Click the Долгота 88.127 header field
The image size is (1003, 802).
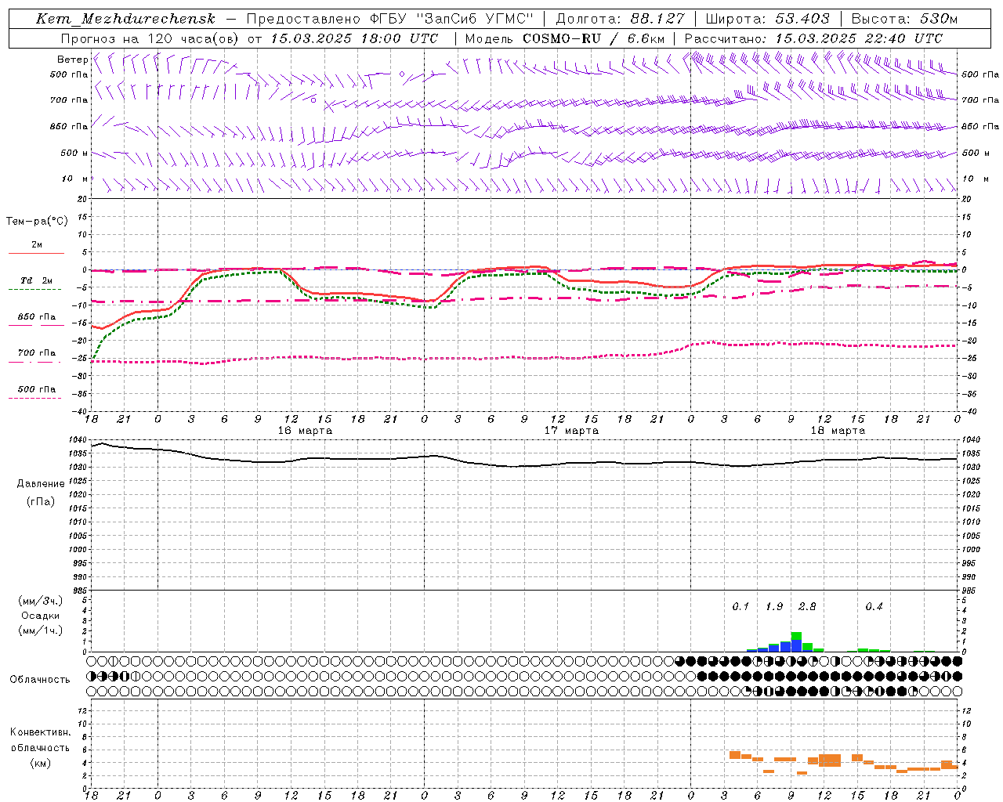click(620, 19)
